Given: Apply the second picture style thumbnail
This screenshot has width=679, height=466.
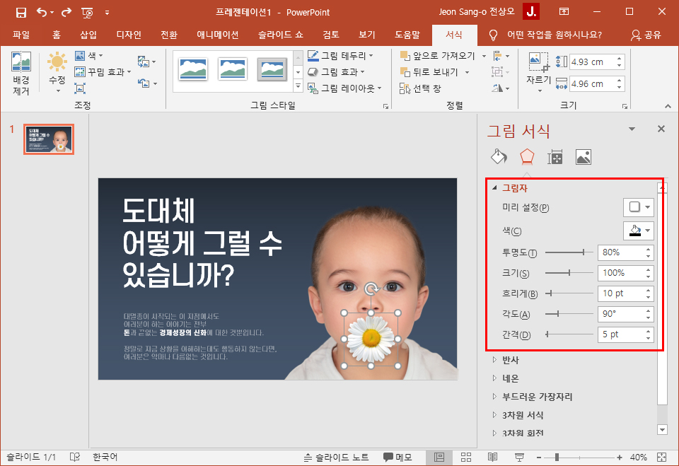Looking at the screenshot, I should pos(233,69).
